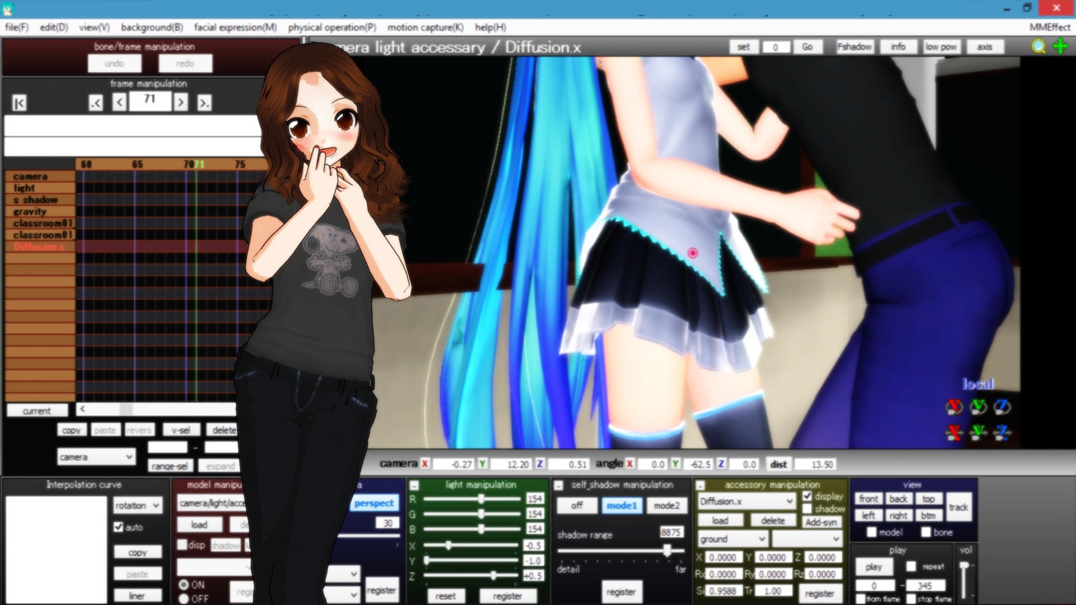
Task: Click the green cross move view icon
Action: point(1061,46)
